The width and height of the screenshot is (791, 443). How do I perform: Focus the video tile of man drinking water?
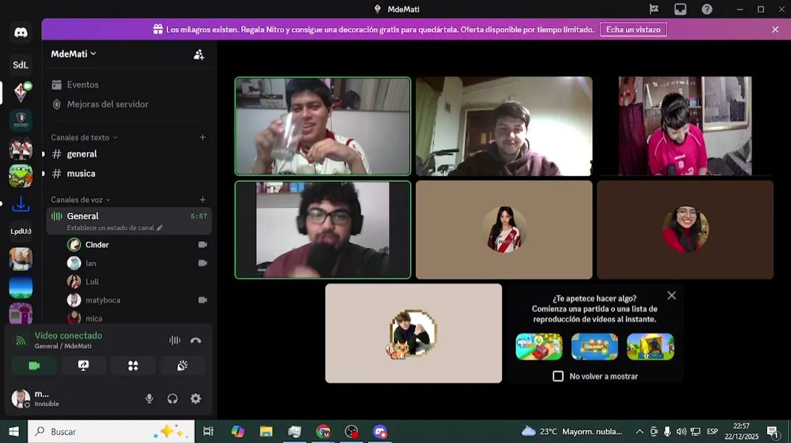(323, 126)
